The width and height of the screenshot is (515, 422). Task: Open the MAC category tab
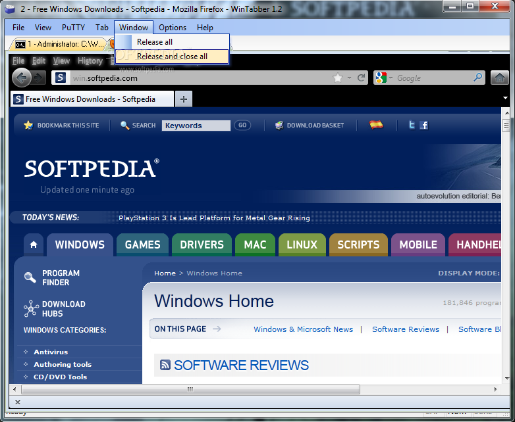pos(256,245)
